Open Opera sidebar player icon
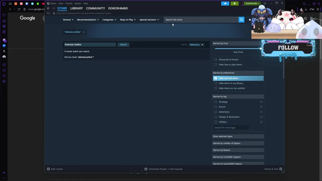Viewport: 322px width, 181px height. pyautogui.click(x=4, y=65)
